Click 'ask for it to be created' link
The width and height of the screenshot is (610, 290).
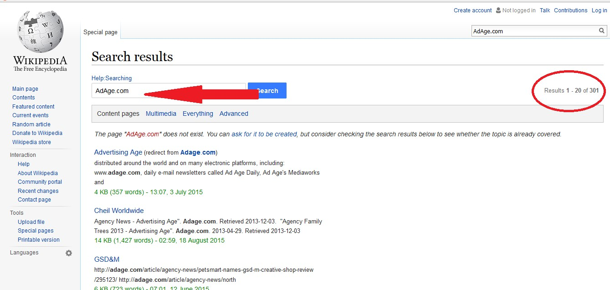click(x=264, y=134)
